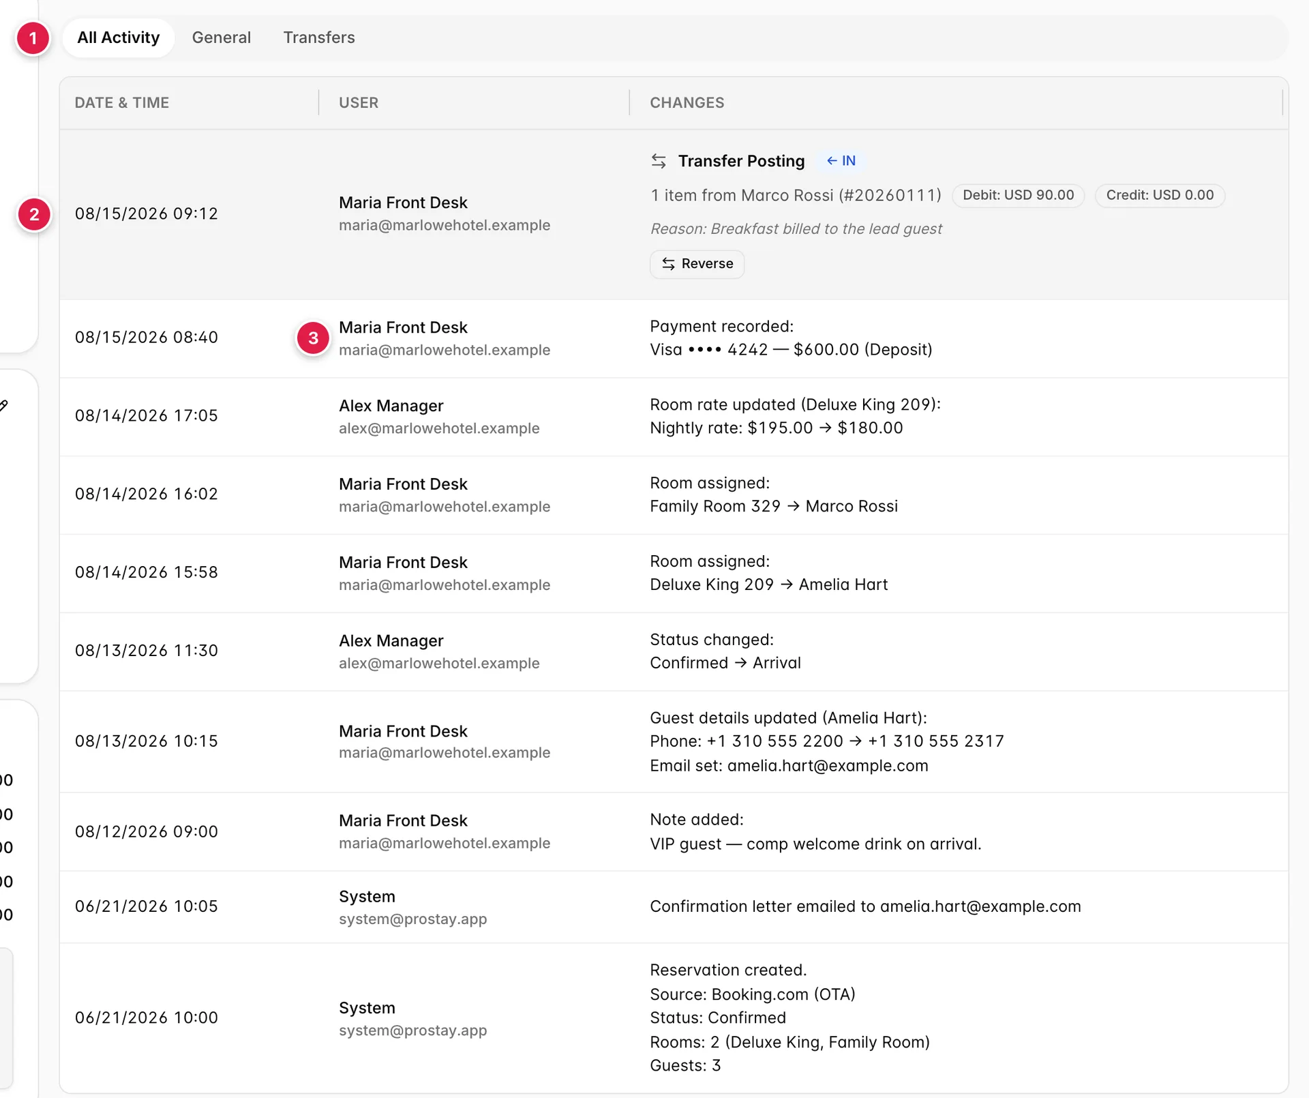
Task: Click the 'Reason: Breakfast billed to the lead guest' note
Action: [796, 229]
